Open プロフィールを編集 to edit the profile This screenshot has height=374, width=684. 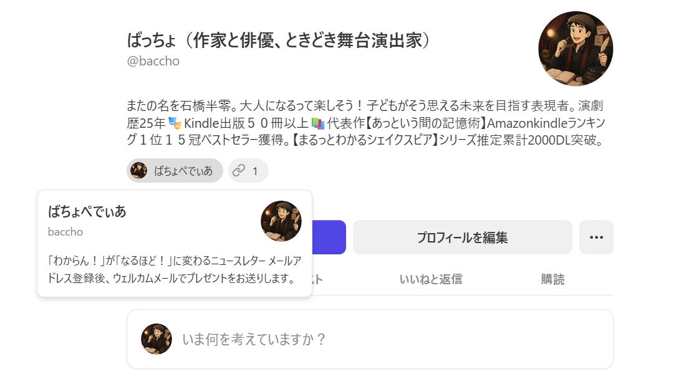coord(463,237)
